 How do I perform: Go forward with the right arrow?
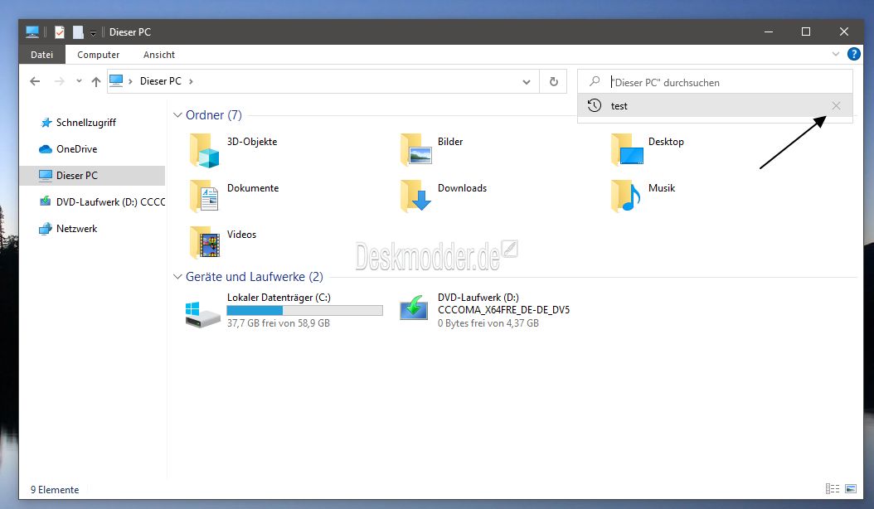point(59,81)
